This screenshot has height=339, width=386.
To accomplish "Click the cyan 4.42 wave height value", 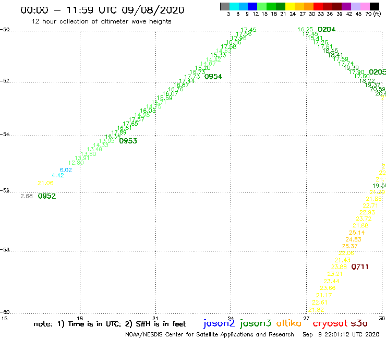I will 57,175.
